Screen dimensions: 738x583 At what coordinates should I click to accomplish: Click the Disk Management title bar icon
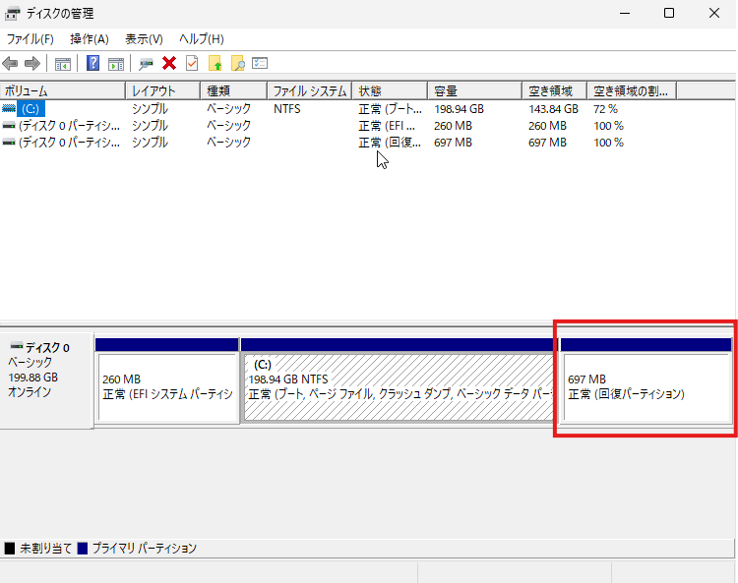12,14
